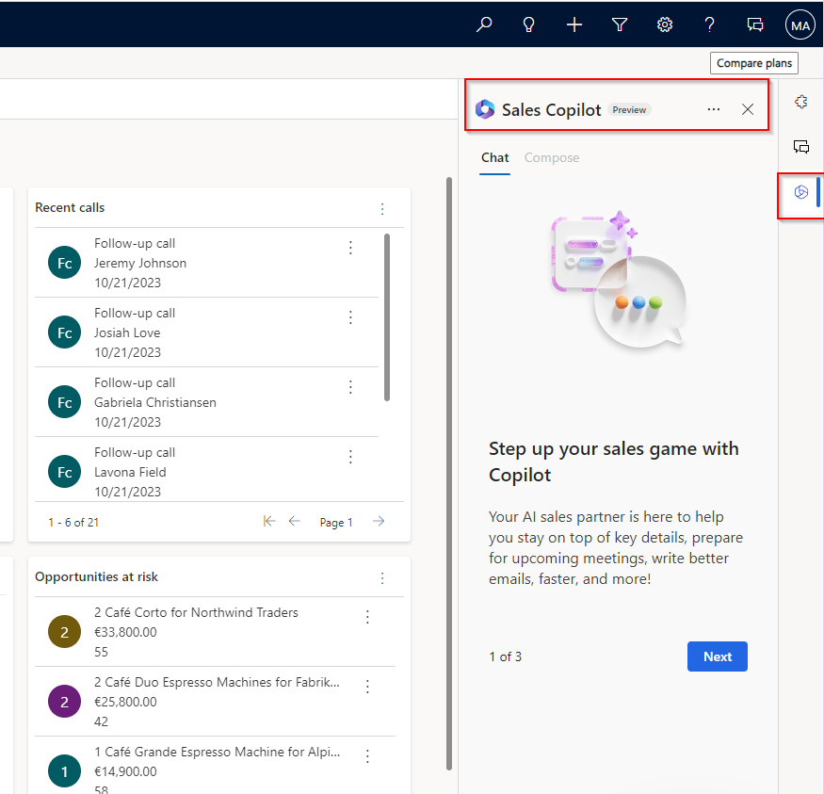Click the plus quick create icon
The width and height of the screenshot is (824, 794).
[574, 24]
